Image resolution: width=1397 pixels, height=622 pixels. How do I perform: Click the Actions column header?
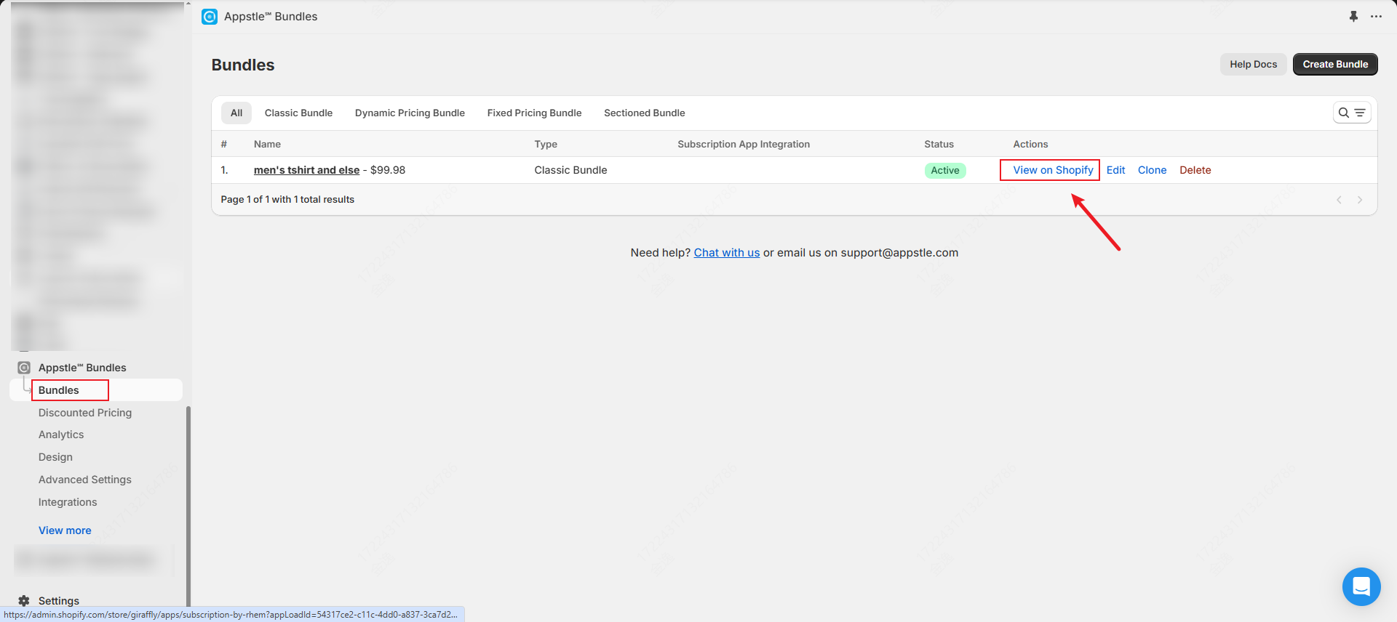tap(1030, 144)
